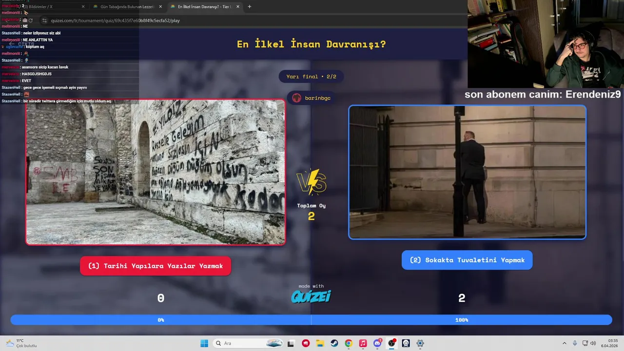Click the taskbar search box 'Ara'
Viewport: 624px width, 351px height.
249,343
